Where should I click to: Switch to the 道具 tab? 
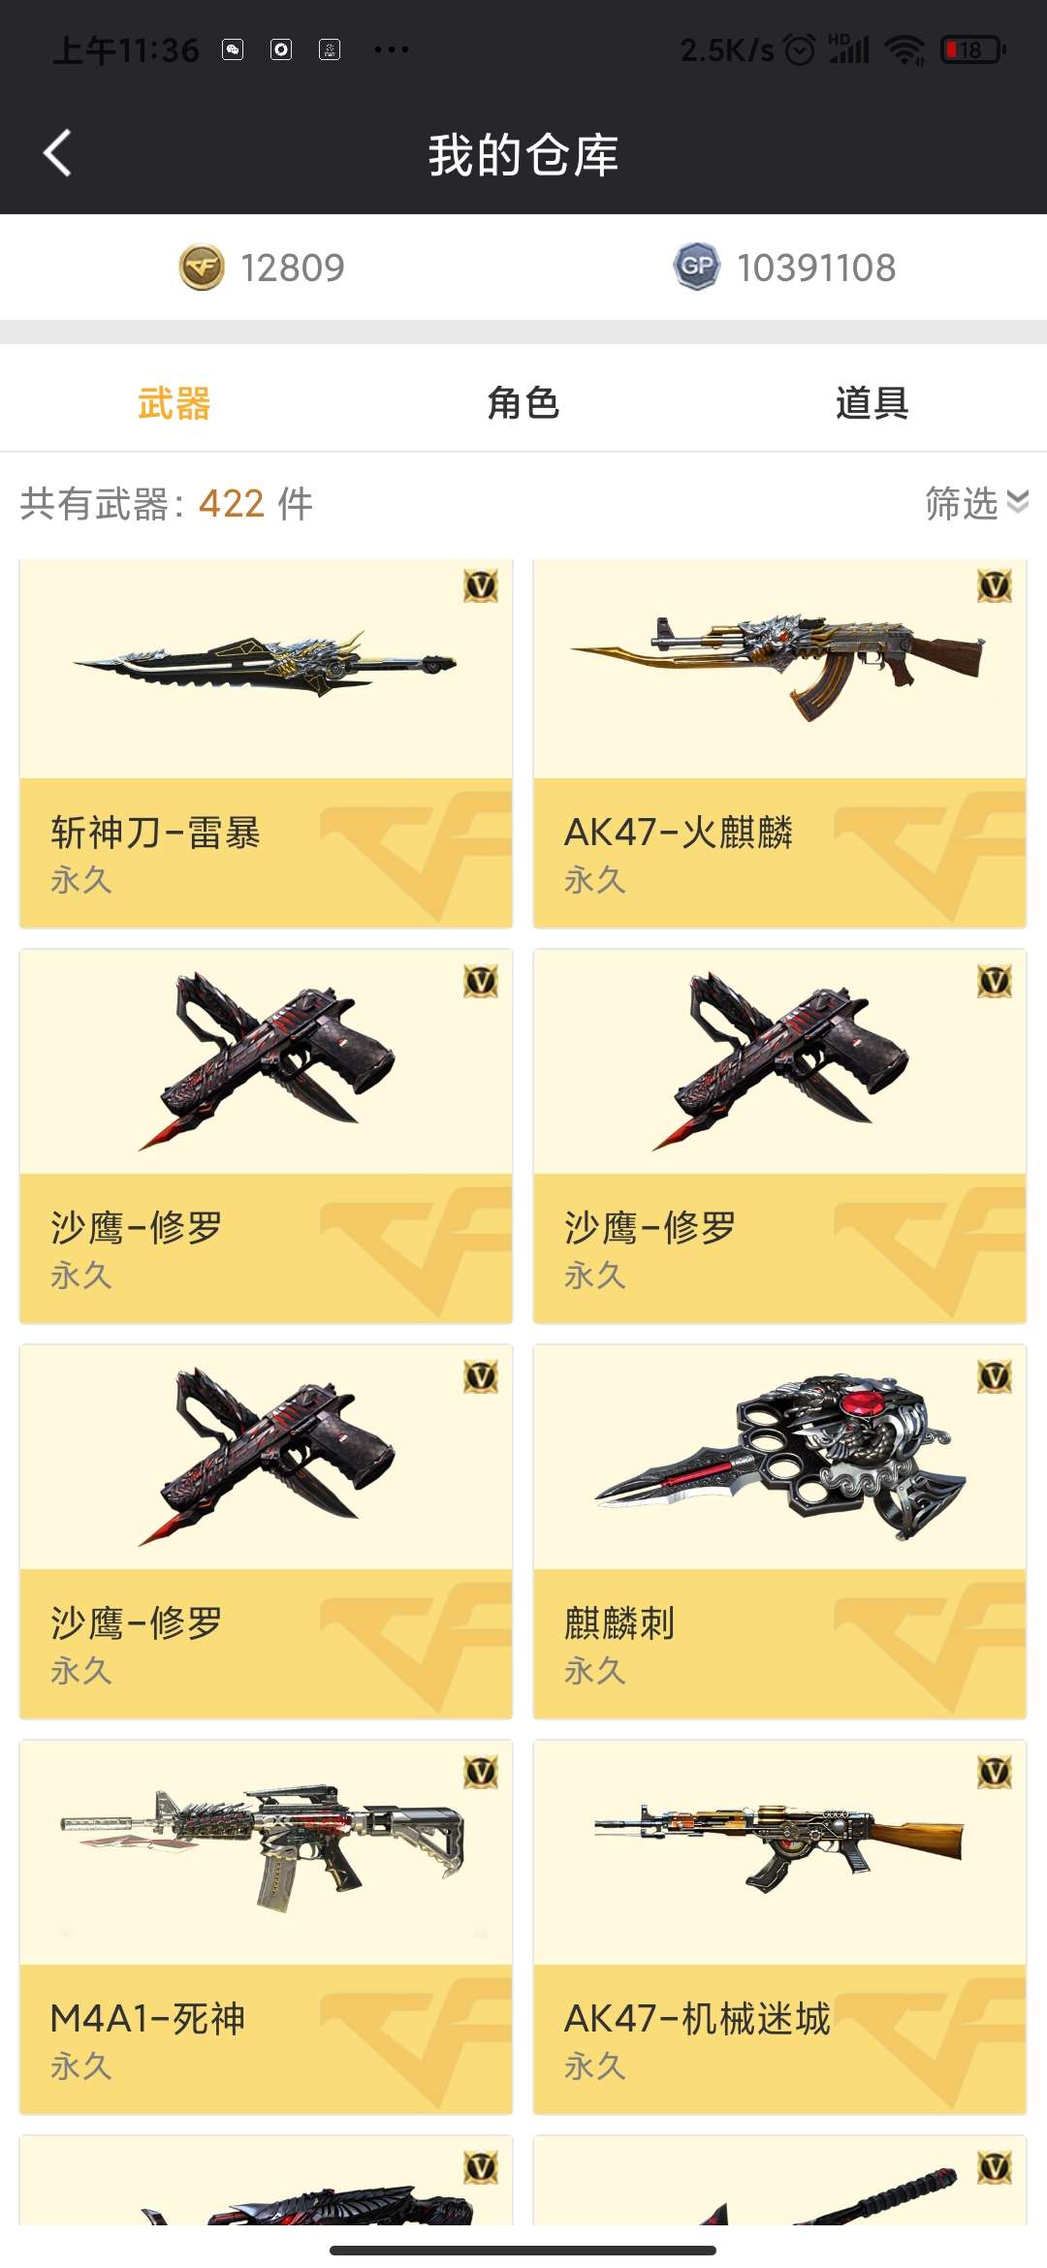tap(872, 402)
